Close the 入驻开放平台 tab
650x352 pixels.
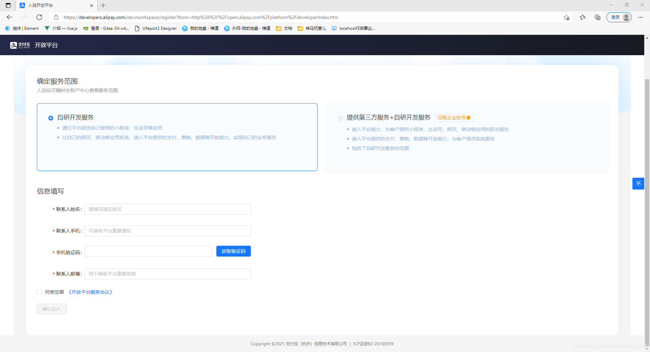click(x=91, y=5)
